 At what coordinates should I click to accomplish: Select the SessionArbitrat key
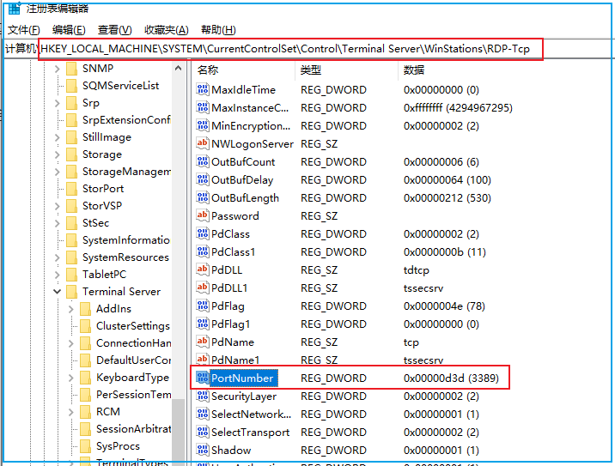[x=133, y=429]
